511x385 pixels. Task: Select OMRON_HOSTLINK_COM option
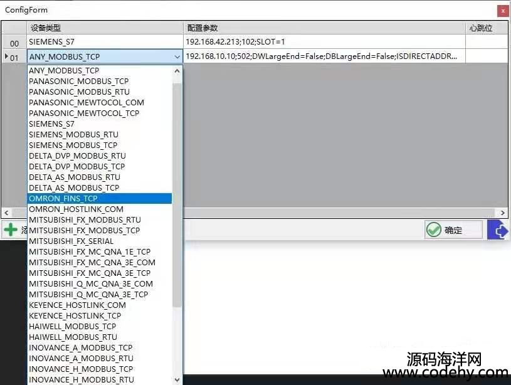coord(100,209)
